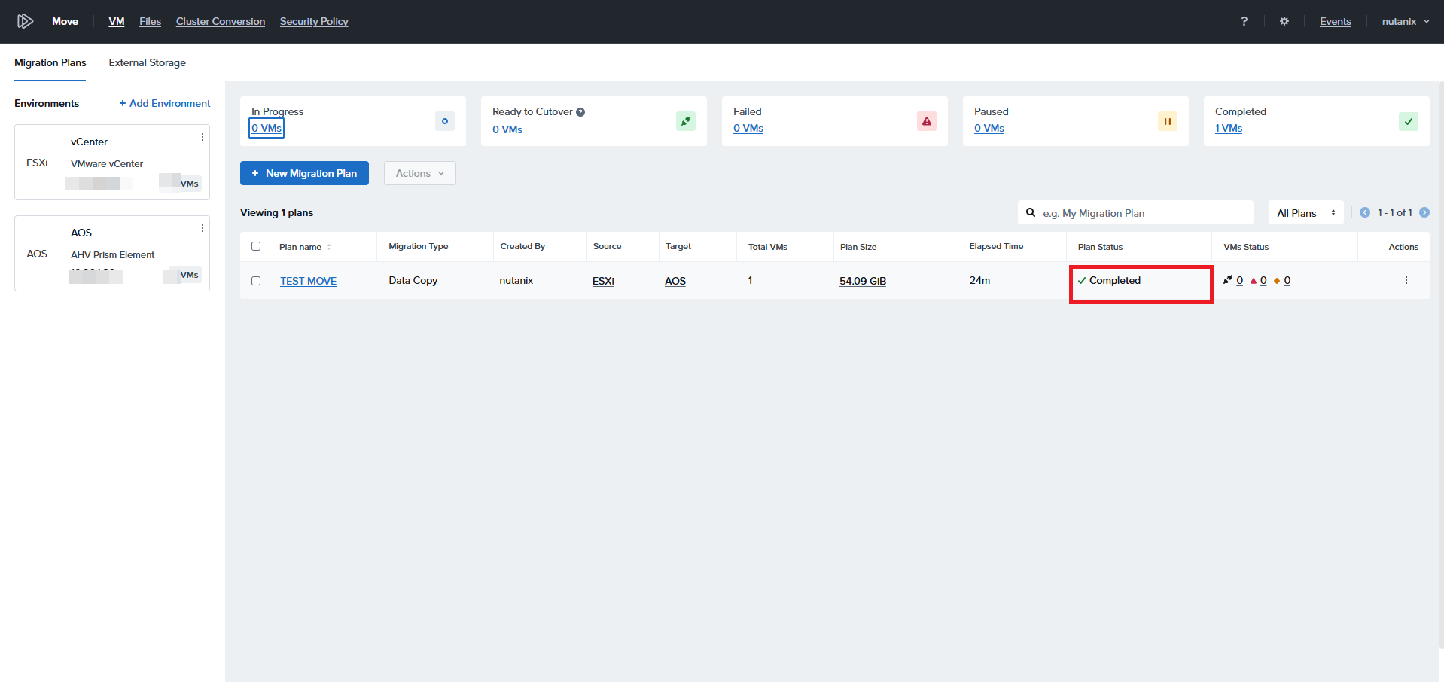Switch to the VM section

[x=117, y=21]
